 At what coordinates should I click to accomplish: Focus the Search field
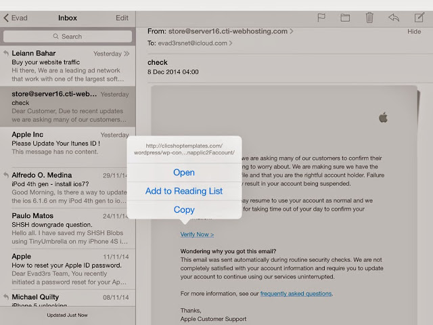(x=68, y=37)
